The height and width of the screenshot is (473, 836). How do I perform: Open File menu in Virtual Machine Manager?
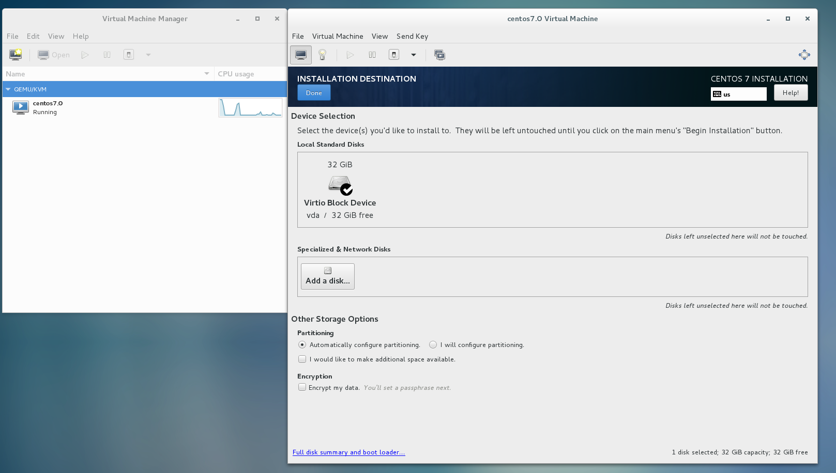pos(12,36)
